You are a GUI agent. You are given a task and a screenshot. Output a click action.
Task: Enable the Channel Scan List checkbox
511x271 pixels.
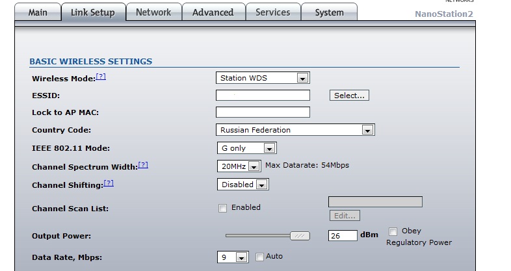coord(223,208)
